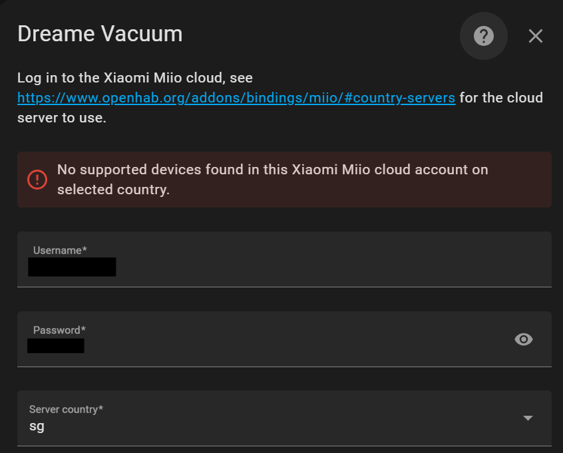Image resolution: width=563 pixels, height=453 pixels.
Task: Click the "Server country*" field label
Action: click(x=66, y=409)
